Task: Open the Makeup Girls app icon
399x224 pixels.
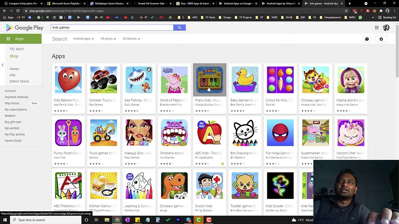Action: [x=139, y=133]
